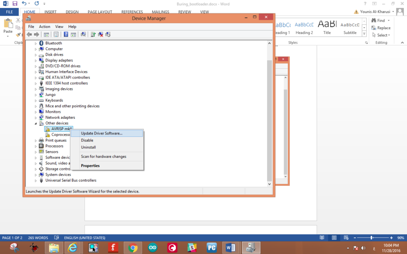Open the Find dropdown arrow in Word Editing group
This screenshot has height=254, width=407.
pos(388,21)
